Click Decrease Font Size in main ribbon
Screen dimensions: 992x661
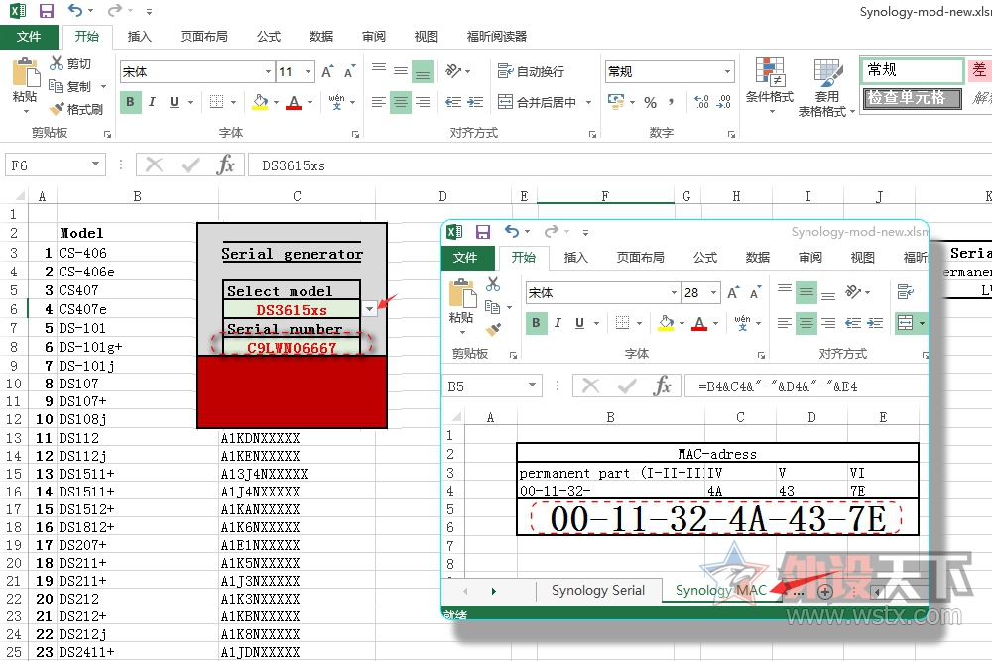click(349, 72)
